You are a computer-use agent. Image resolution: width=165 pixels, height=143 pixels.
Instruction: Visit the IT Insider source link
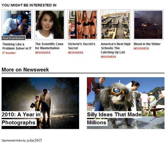(9, 53)
